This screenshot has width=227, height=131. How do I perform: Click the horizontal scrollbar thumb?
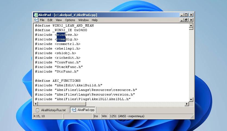coord(62,104)
